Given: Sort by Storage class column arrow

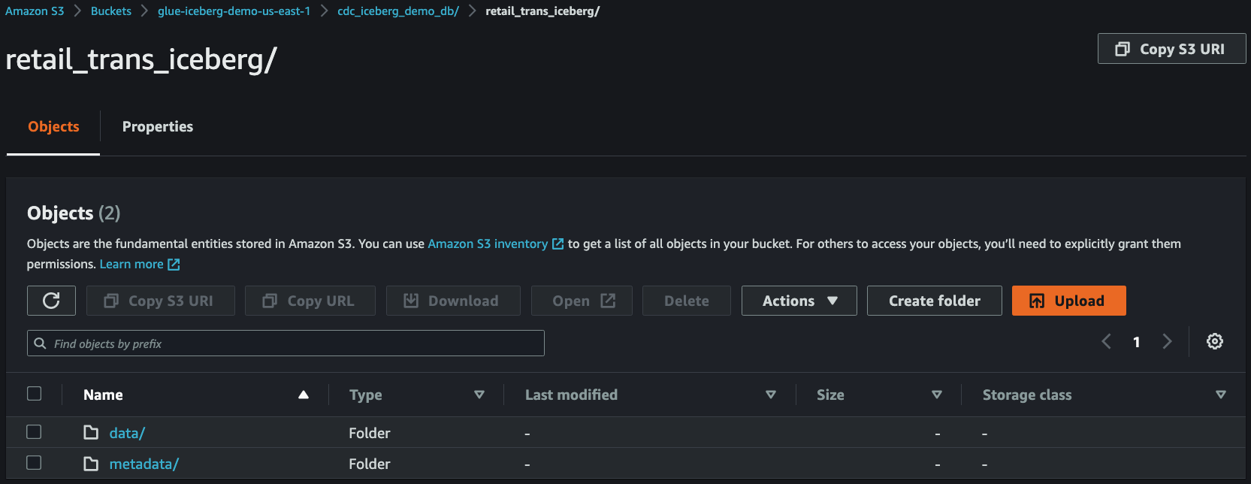Looking at the screenshot, I should click(1221, 395).
